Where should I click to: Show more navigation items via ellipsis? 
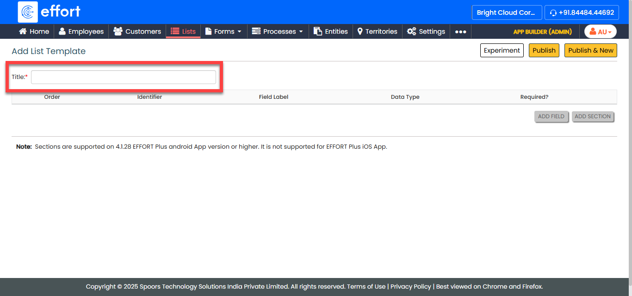[460, 31]
